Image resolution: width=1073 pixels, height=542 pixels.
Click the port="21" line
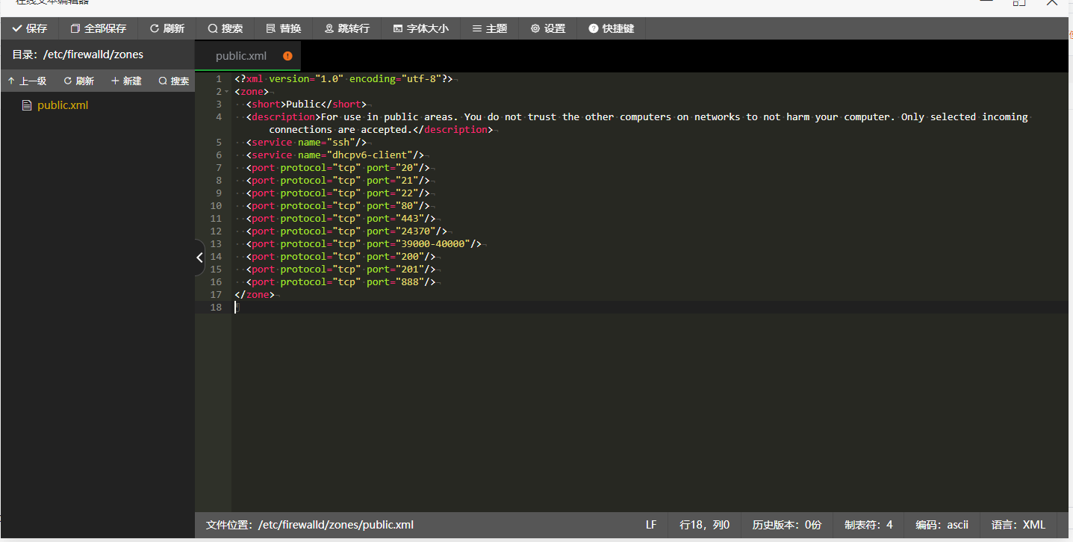[338, 180]
